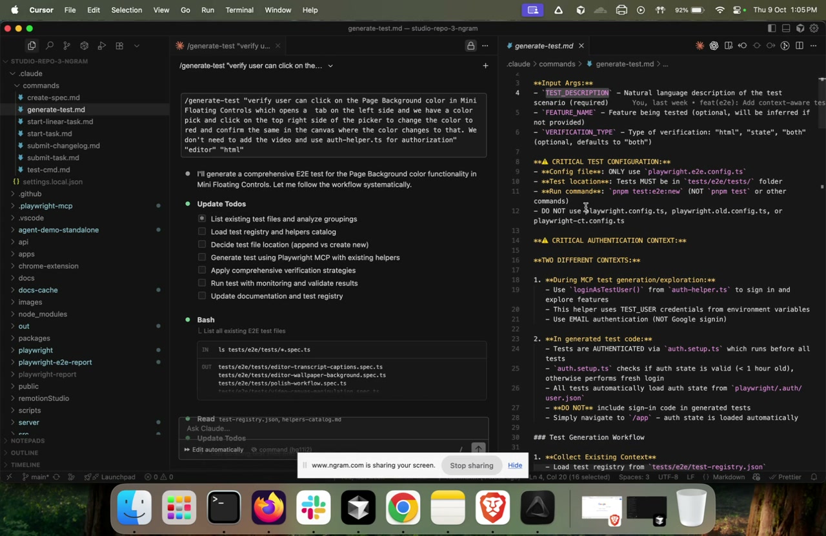Click Stop sharing button
Viewport: 826px width, 536px height.
(x=472, y=466)
